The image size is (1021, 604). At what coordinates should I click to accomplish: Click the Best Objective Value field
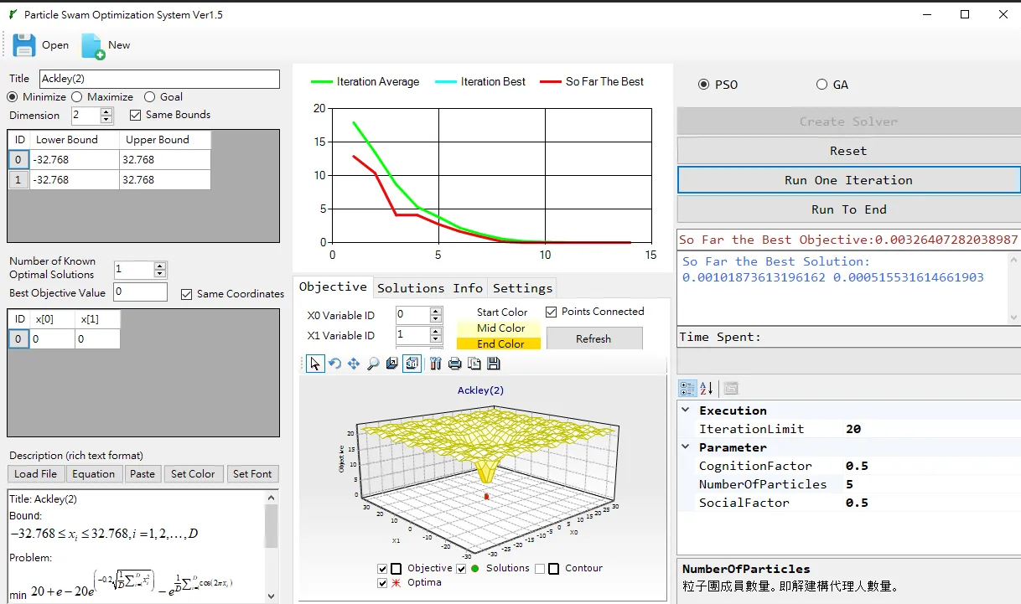pos(141,292)
